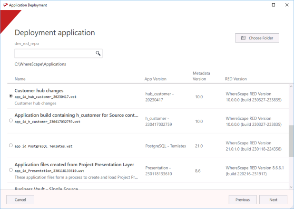The height and width of the screenshot is (209, 294).
Task: Select the Customer hub changes radio button
Action: 11,96
